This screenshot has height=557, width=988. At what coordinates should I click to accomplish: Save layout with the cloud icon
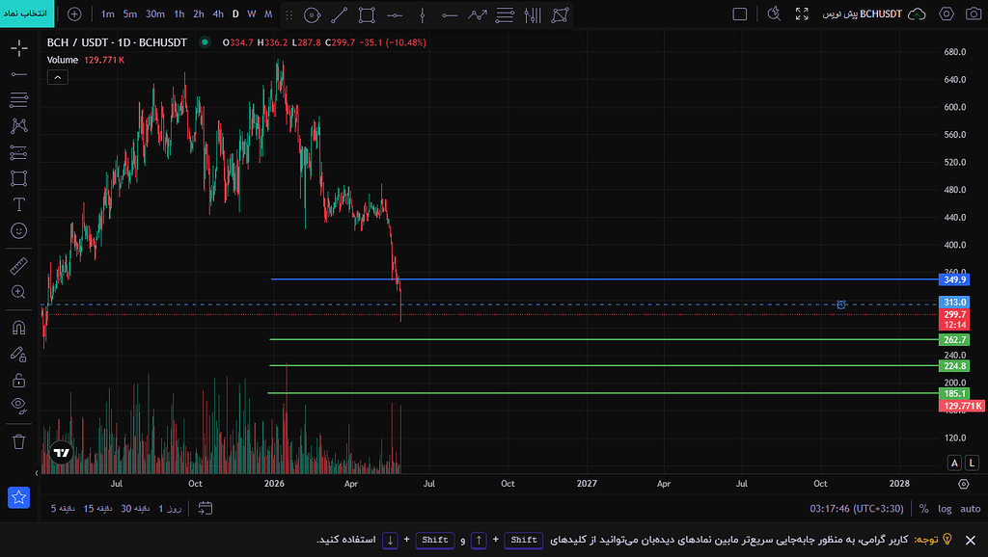[x=917, y=13]
